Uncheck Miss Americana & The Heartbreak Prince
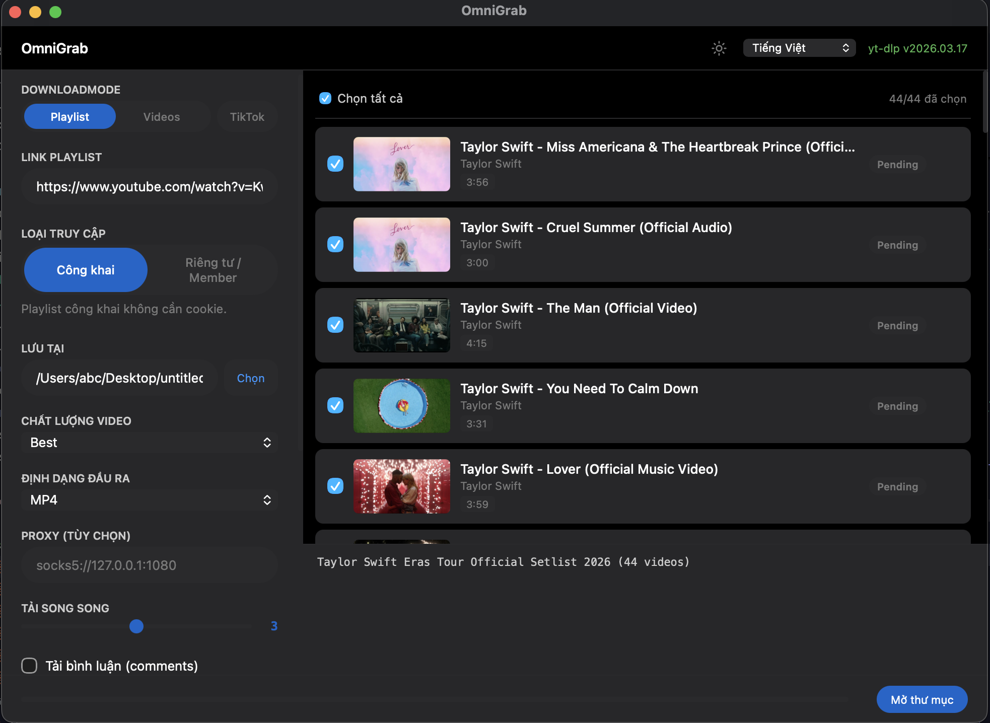990x723 pixels. pyautogui.click(x=335, y=164)
